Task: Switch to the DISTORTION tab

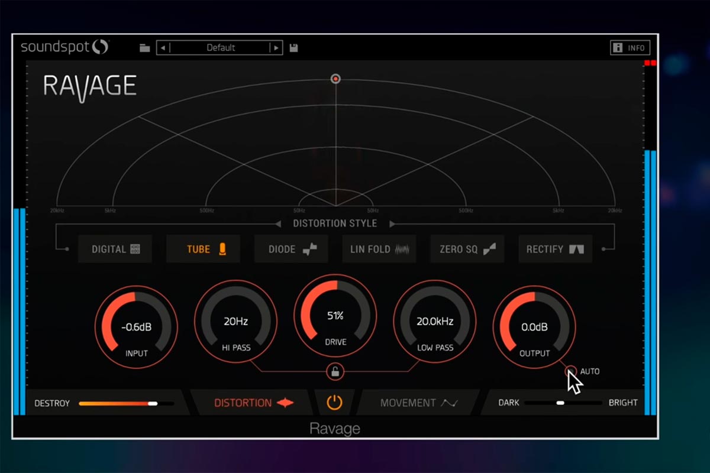Action: point(253,403)
